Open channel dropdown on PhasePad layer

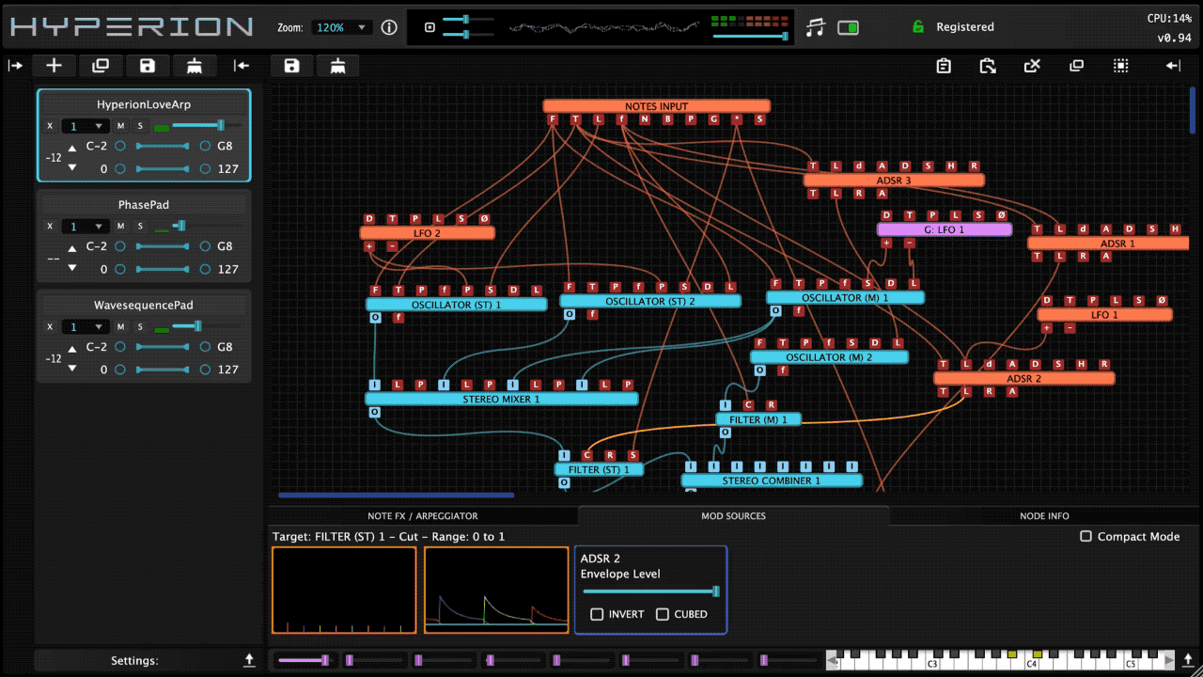click(x=86, y=227)
